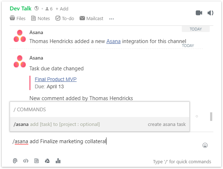
Task: Open the Mailcast tab
Action: 91,18
